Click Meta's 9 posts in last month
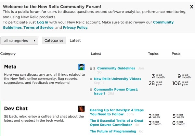The height and width of the screenshot is (136, 195). [x=184, y=76]
